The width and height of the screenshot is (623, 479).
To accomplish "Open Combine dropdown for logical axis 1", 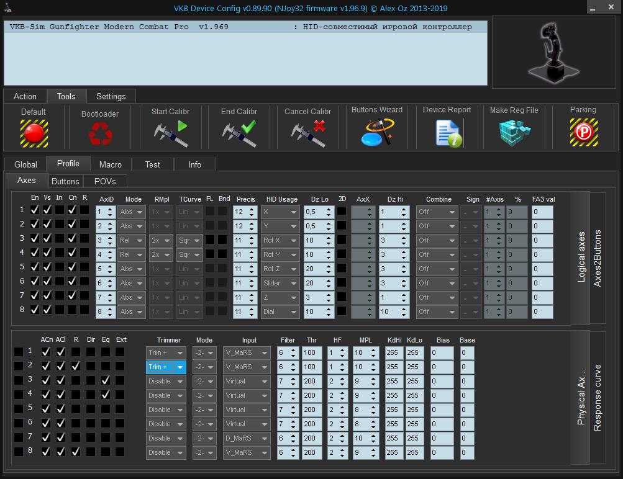I will point(437,212).
